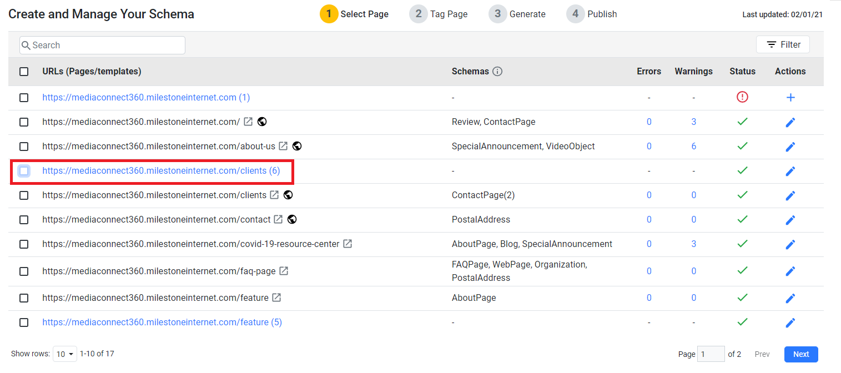841x373 pixels.
Task: Open the pencil edit icon for the contact page
Action: pyautogui.click(x=790, y=219)
